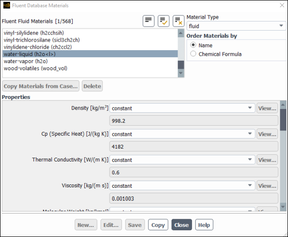This screenshot has height=237, width=288.
Task: Click the Density value field 998.2
Action: tap(194, 121)
